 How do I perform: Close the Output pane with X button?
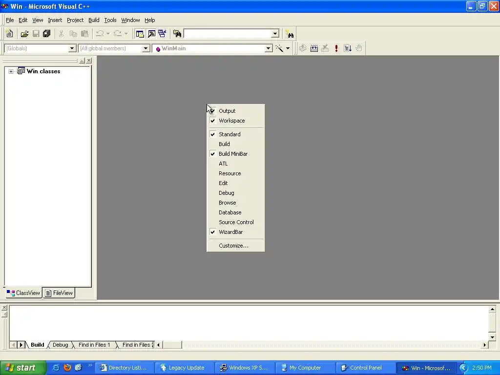[4, 308]
